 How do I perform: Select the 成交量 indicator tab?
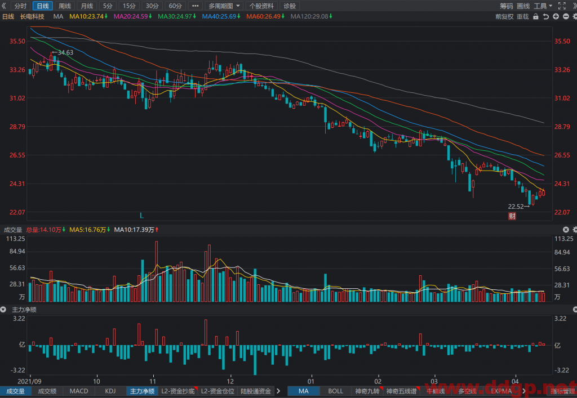15,391
